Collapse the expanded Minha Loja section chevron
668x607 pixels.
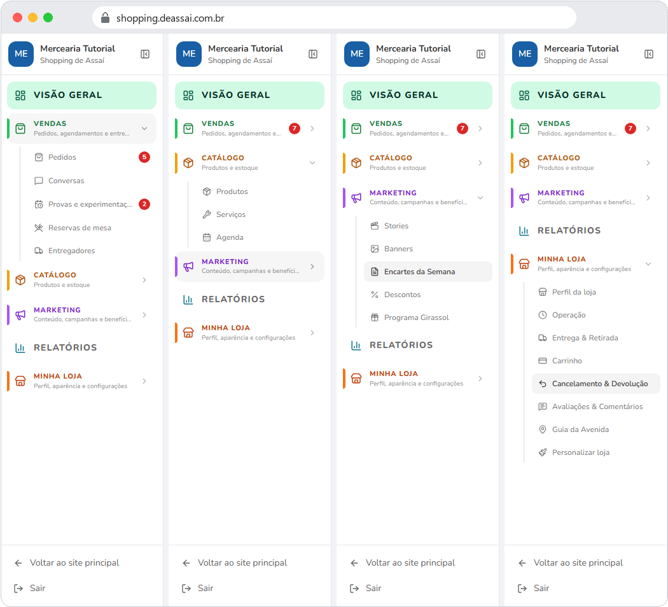point(648,263)
